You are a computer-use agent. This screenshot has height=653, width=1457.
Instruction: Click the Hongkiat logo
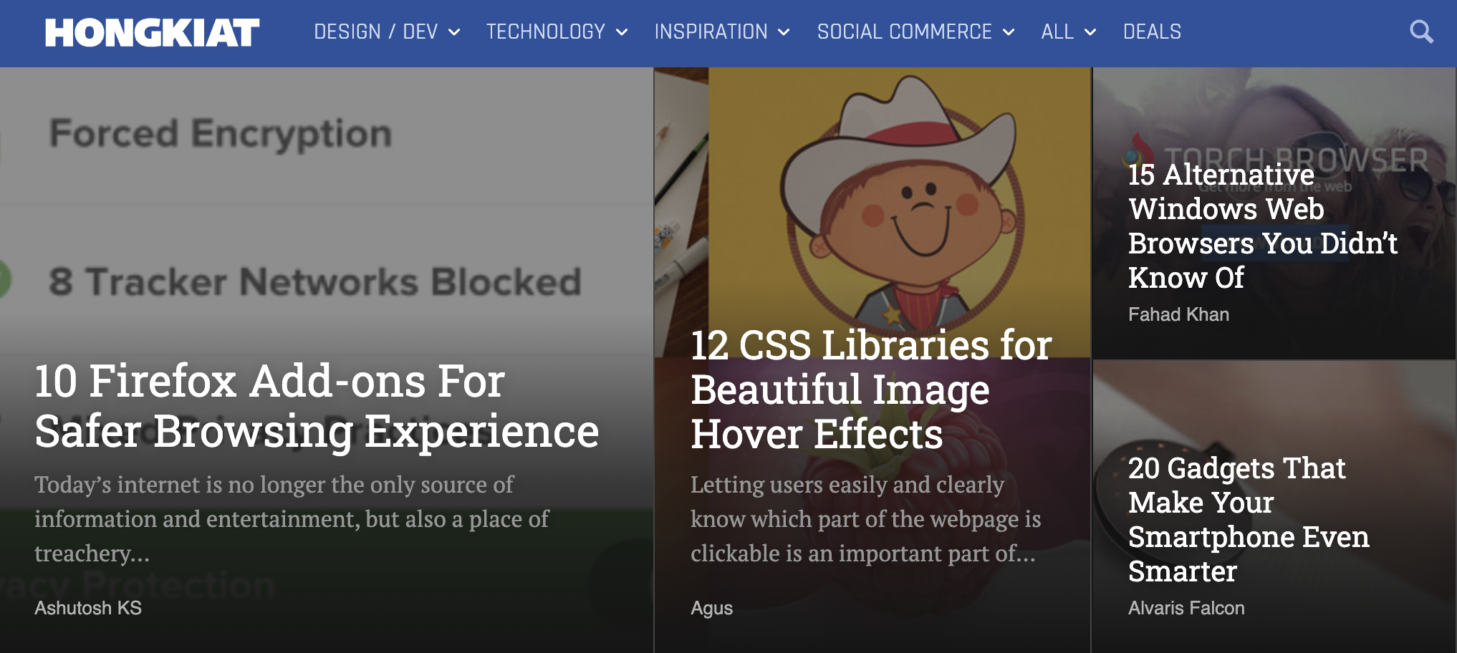[x=152, y=33]
